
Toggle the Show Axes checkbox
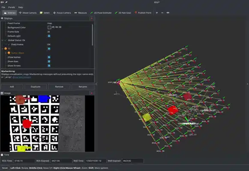click(x=49, y=61)
